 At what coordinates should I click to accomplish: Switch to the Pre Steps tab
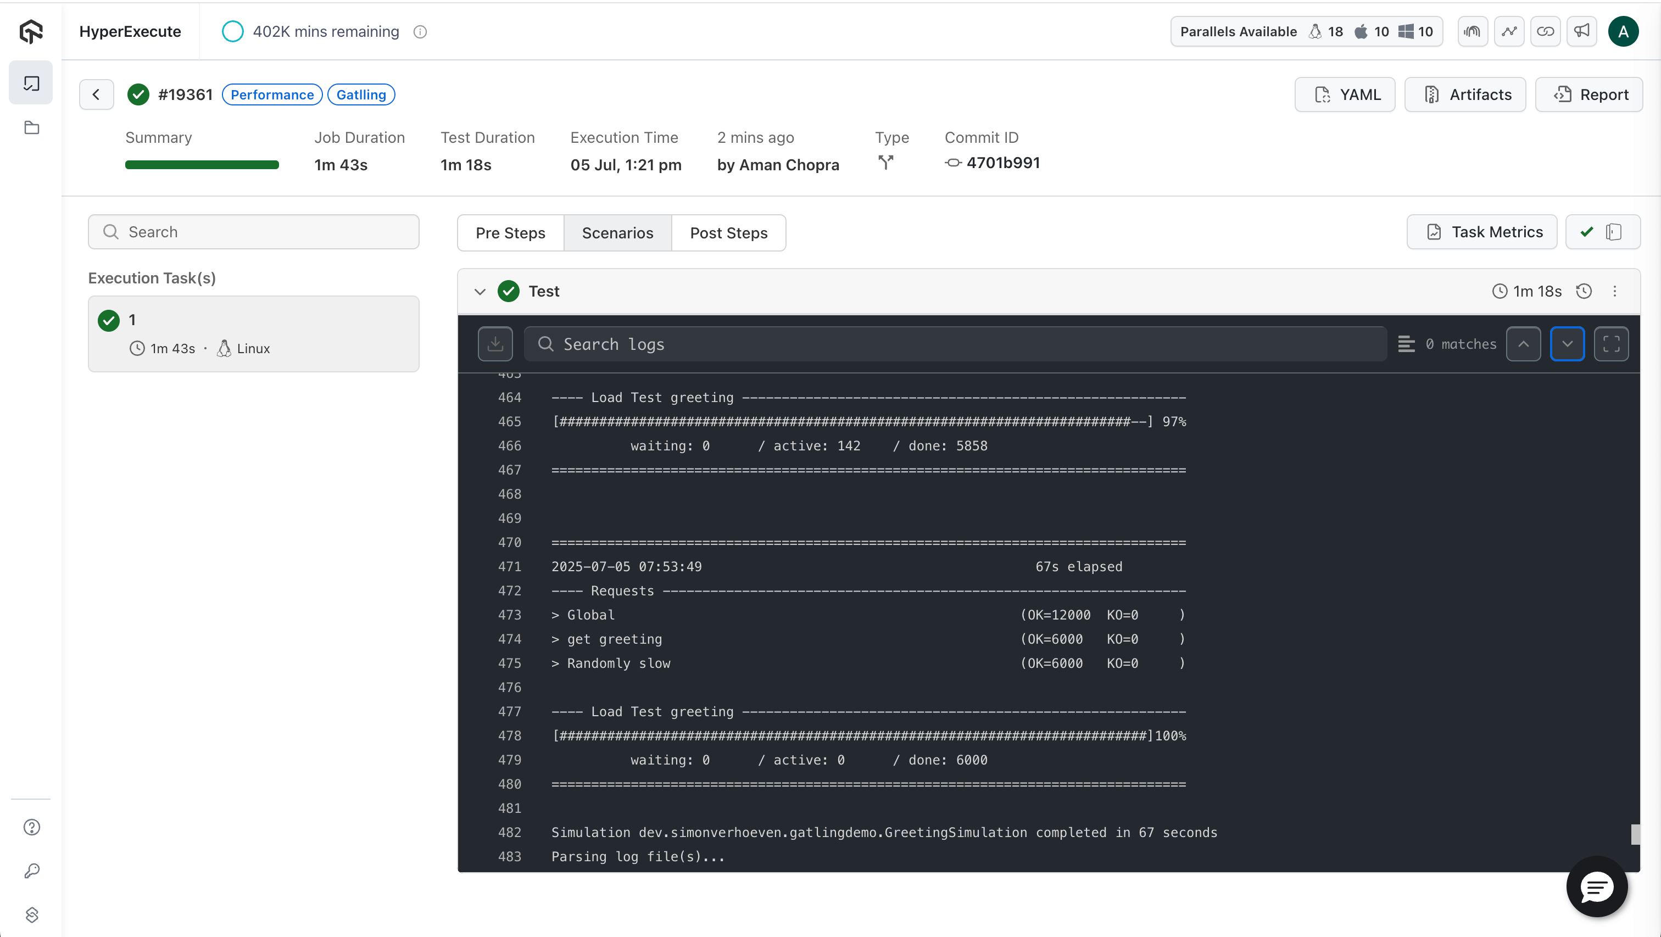tap(510, 232)
